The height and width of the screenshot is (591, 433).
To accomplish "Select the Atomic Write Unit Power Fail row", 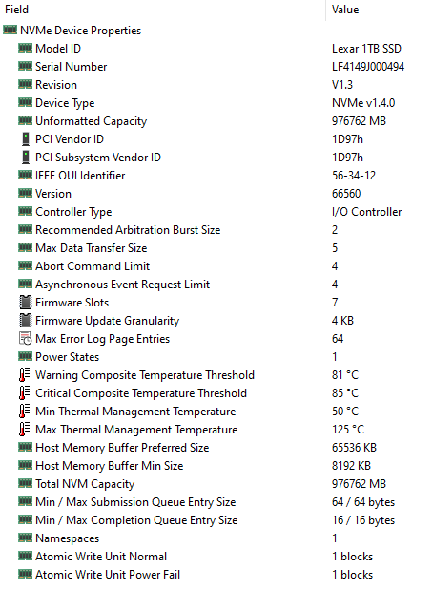I will point(216,575).
